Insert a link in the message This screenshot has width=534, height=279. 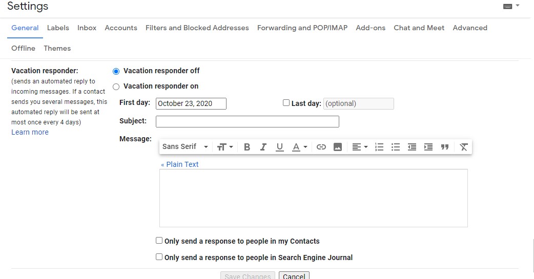(321, 147)
